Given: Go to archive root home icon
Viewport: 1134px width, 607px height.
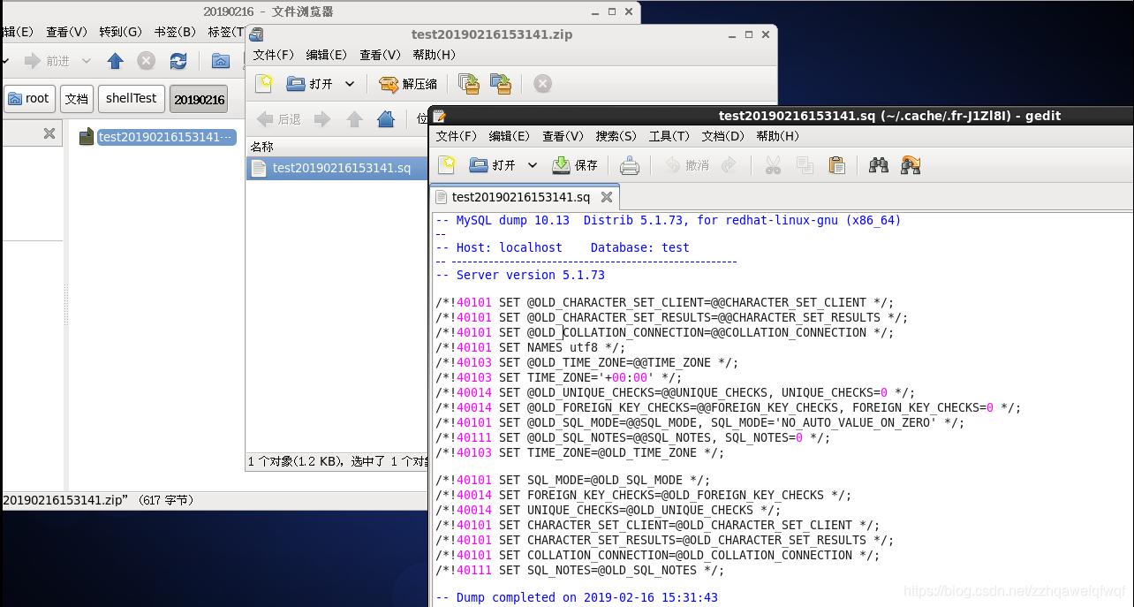Looking at the screenshot, I should 386,119.
